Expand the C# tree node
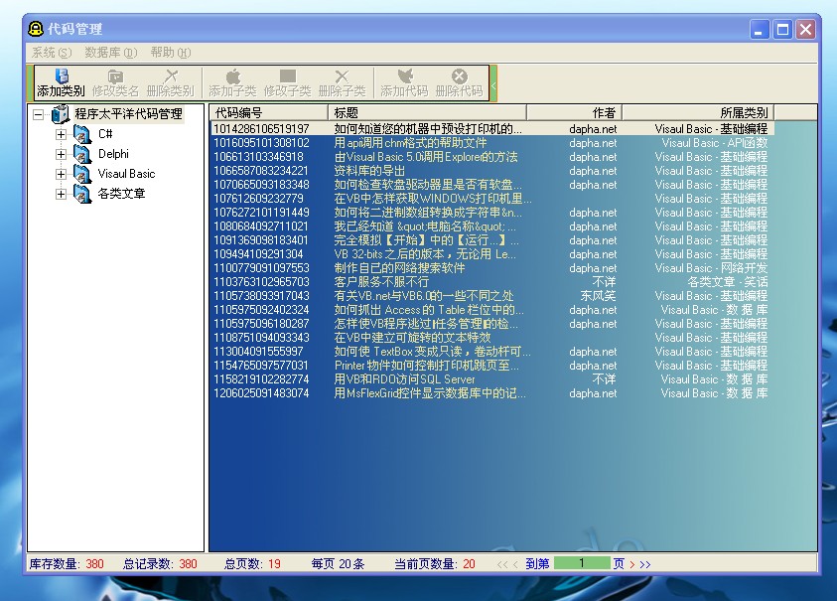Image resolution: width=837 pixels, height=601 pixels. pos(61,135)
